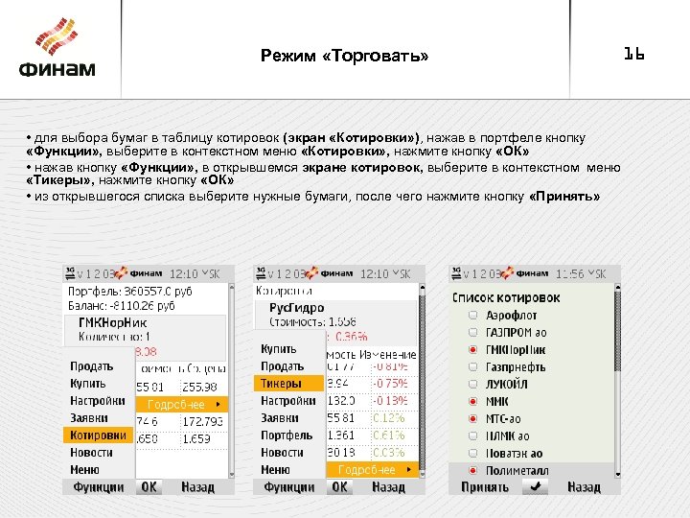Click the РусГидро header on the Котировки screen
Screen dimensions: 690x518
click(296, 308)
